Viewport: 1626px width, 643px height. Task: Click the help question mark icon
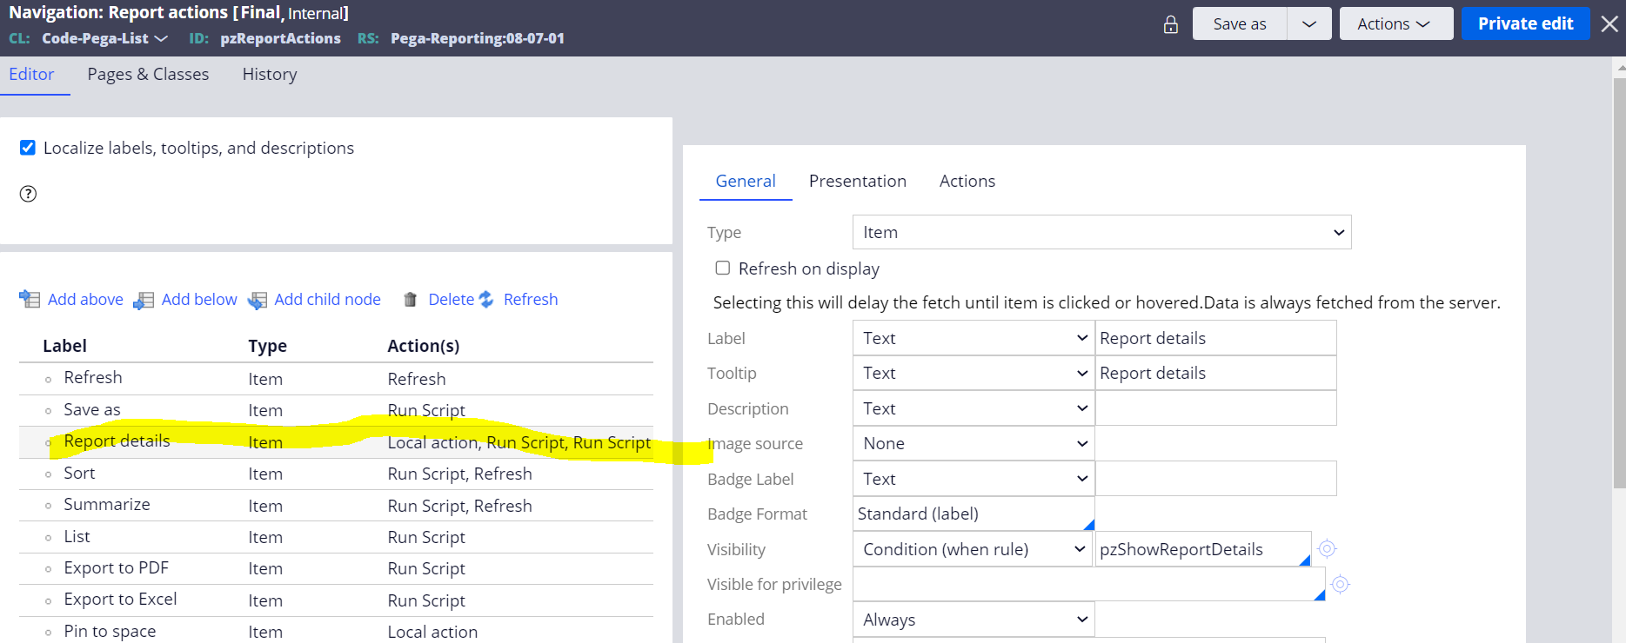[x=28, y=194]
